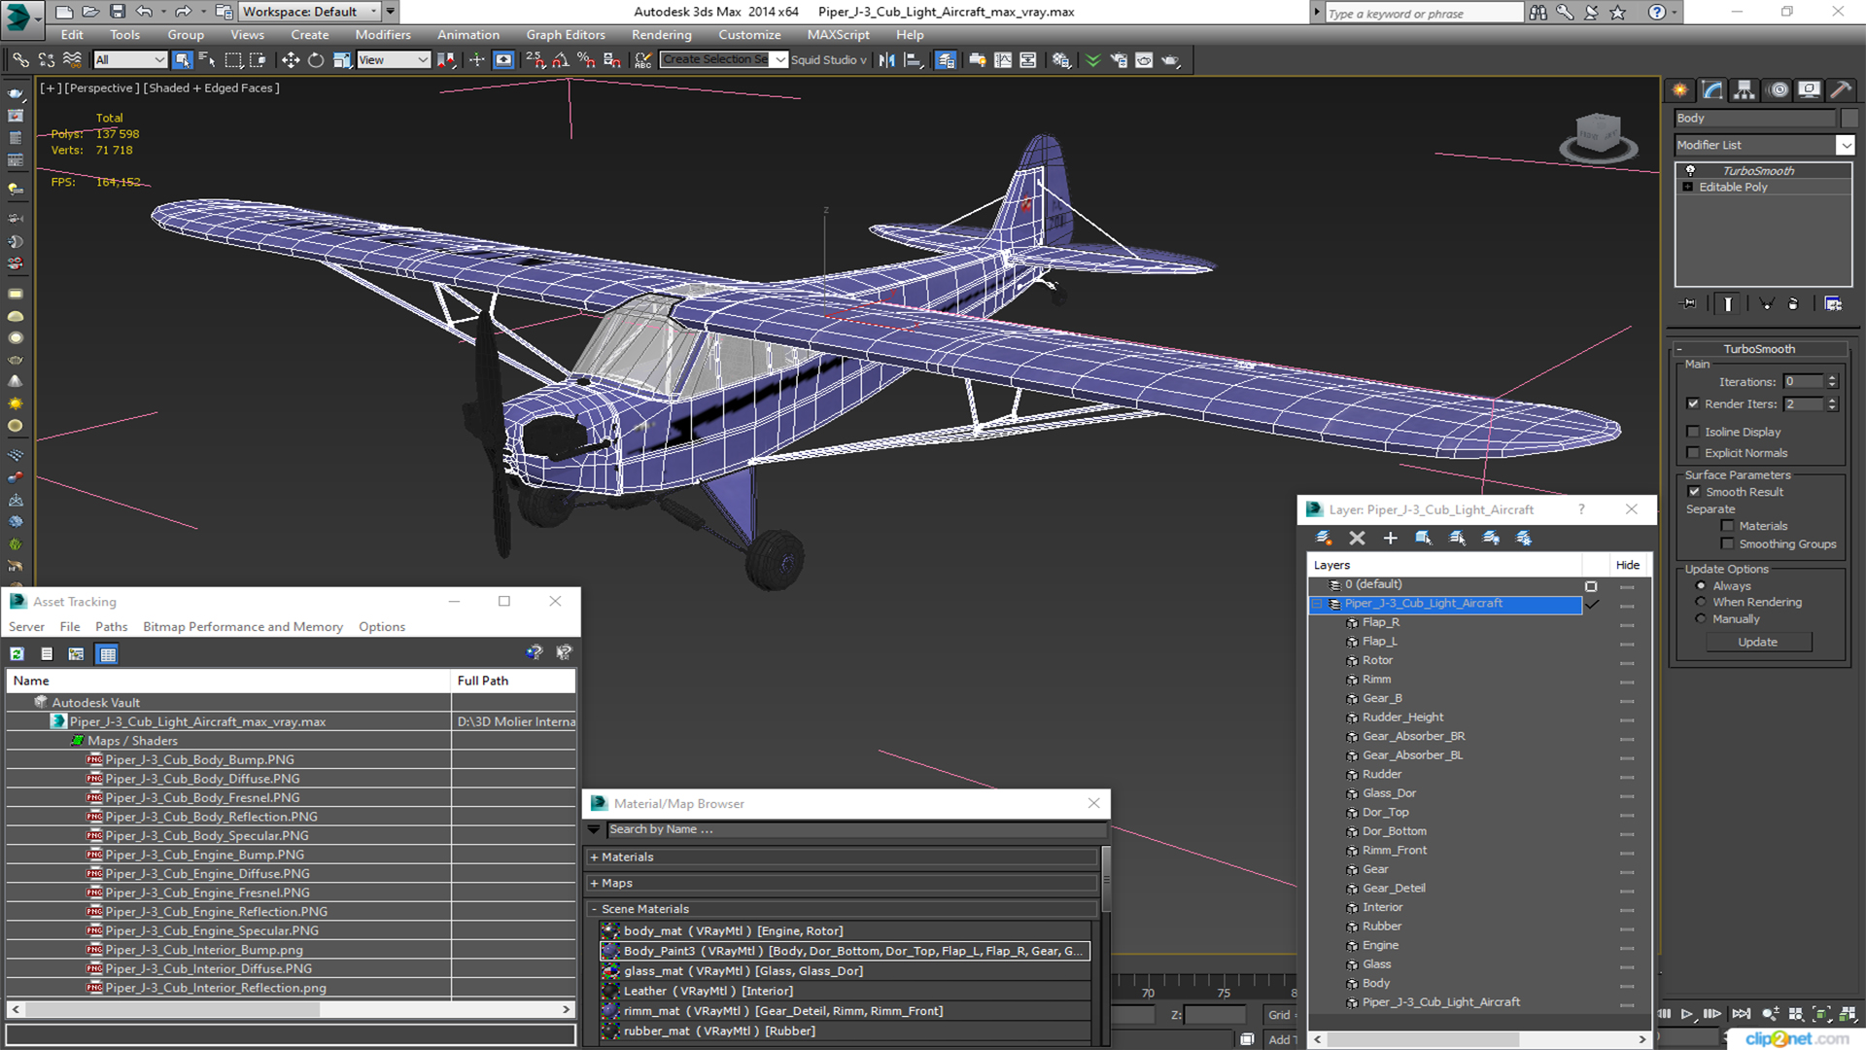Expand the Editable Poly modifier subobjects
The height and width of the screenshot is (1050, 1866).
[1688, 187]
